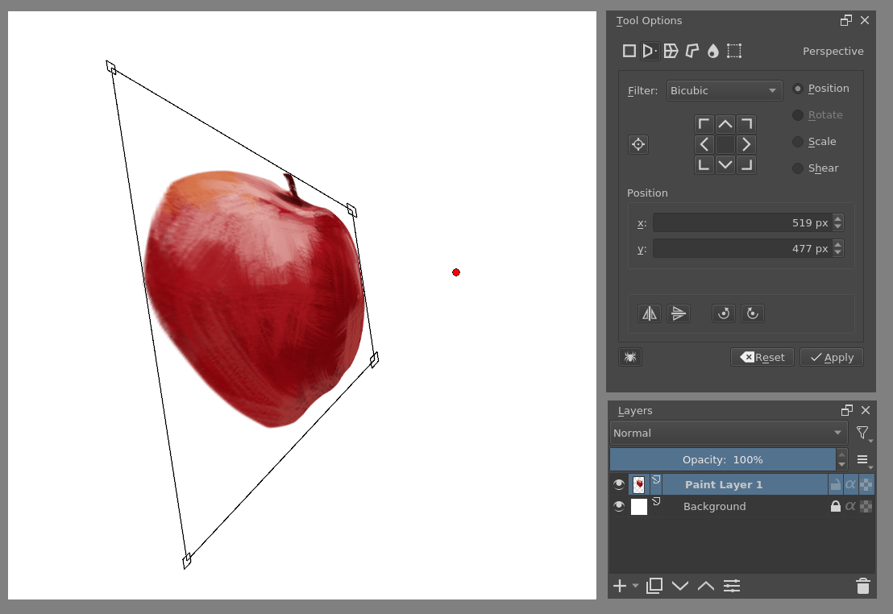This screenshot has width=893, height=614.
Task: Hide the Background layer
Action: pos(619,506)
